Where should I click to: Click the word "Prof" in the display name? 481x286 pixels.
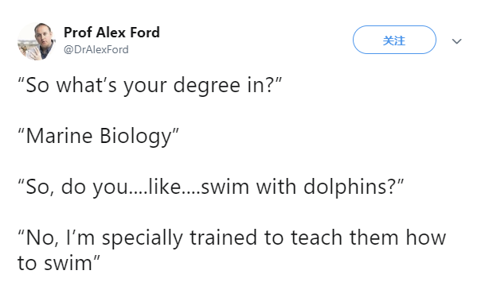tap(78, 33)
